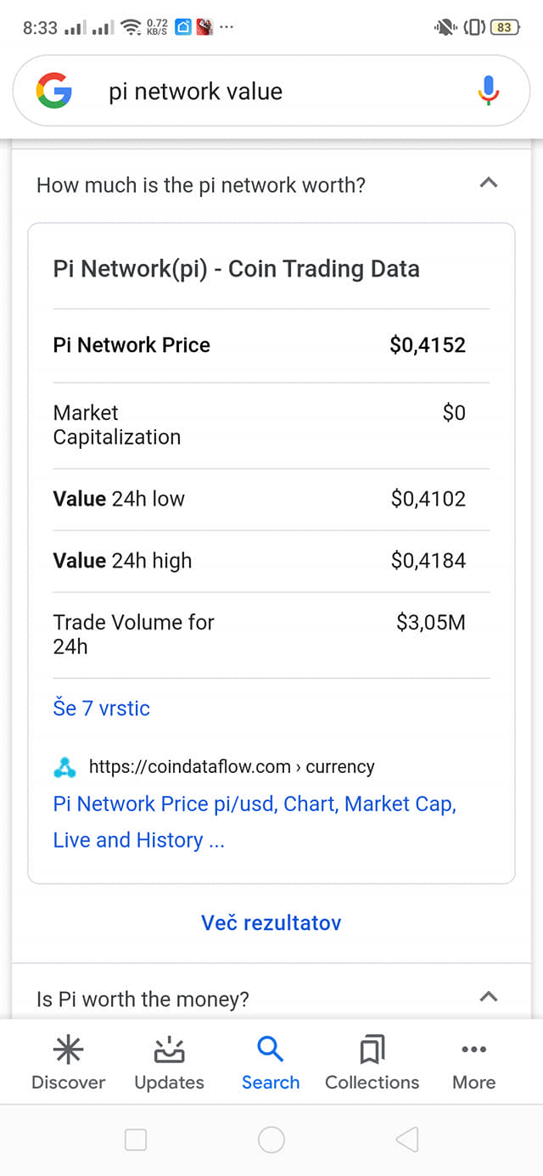Viewport: 543px width, 1176px height.
Task: Collapse 'Is Pi worth the money?' question
Action: coord(489,997)
